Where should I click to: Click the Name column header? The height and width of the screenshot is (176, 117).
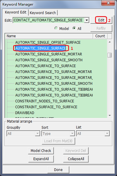pyautogui.click(x=49, y=36)
